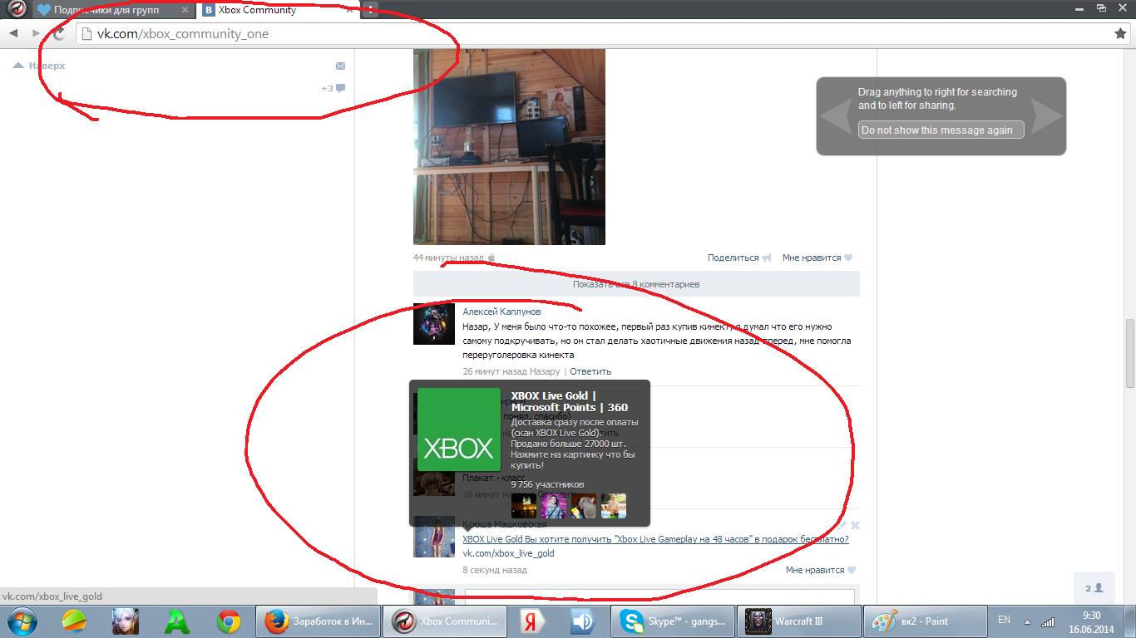Viewport: 1136px width, 638px height.
Task: Open the messages envelope icon in sidebar
Action: pyautogui.click(x=340, y=66)
